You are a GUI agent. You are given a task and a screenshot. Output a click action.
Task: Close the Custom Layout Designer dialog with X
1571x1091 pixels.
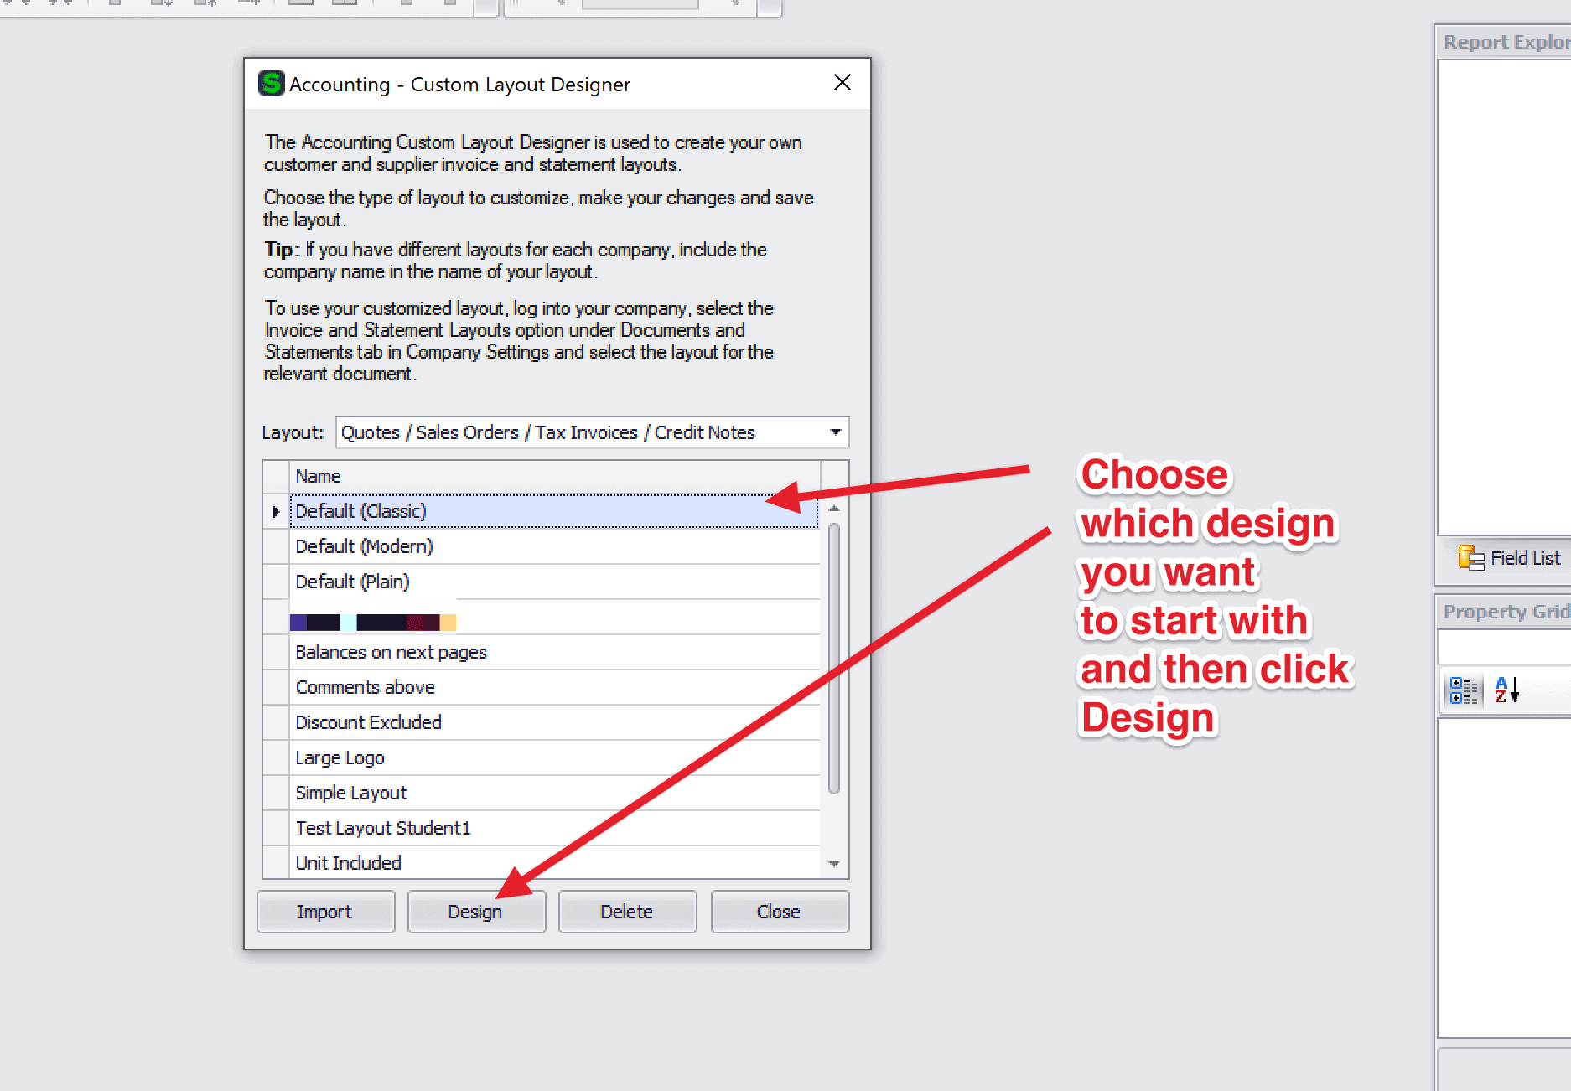tap(842, 83)
